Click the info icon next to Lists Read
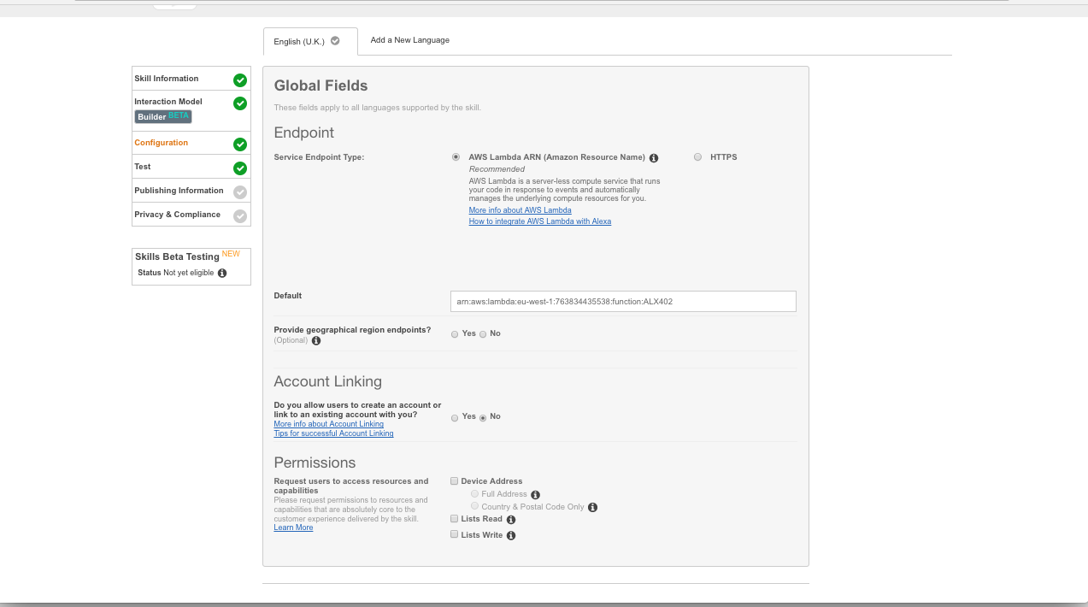The height and width of the screenshot is (607, 1088). [510, 519]
